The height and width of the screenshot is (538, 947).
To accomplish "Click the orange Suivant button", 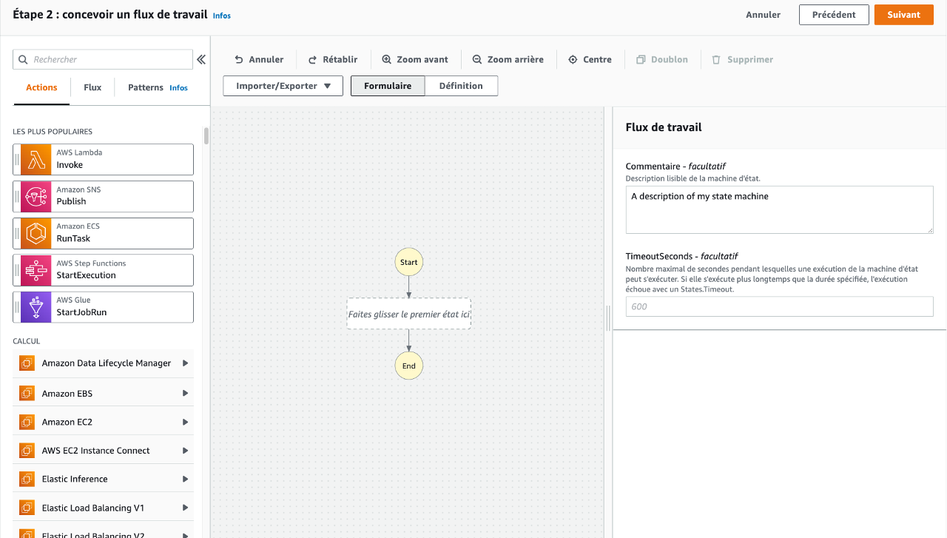I will [904, 15].
